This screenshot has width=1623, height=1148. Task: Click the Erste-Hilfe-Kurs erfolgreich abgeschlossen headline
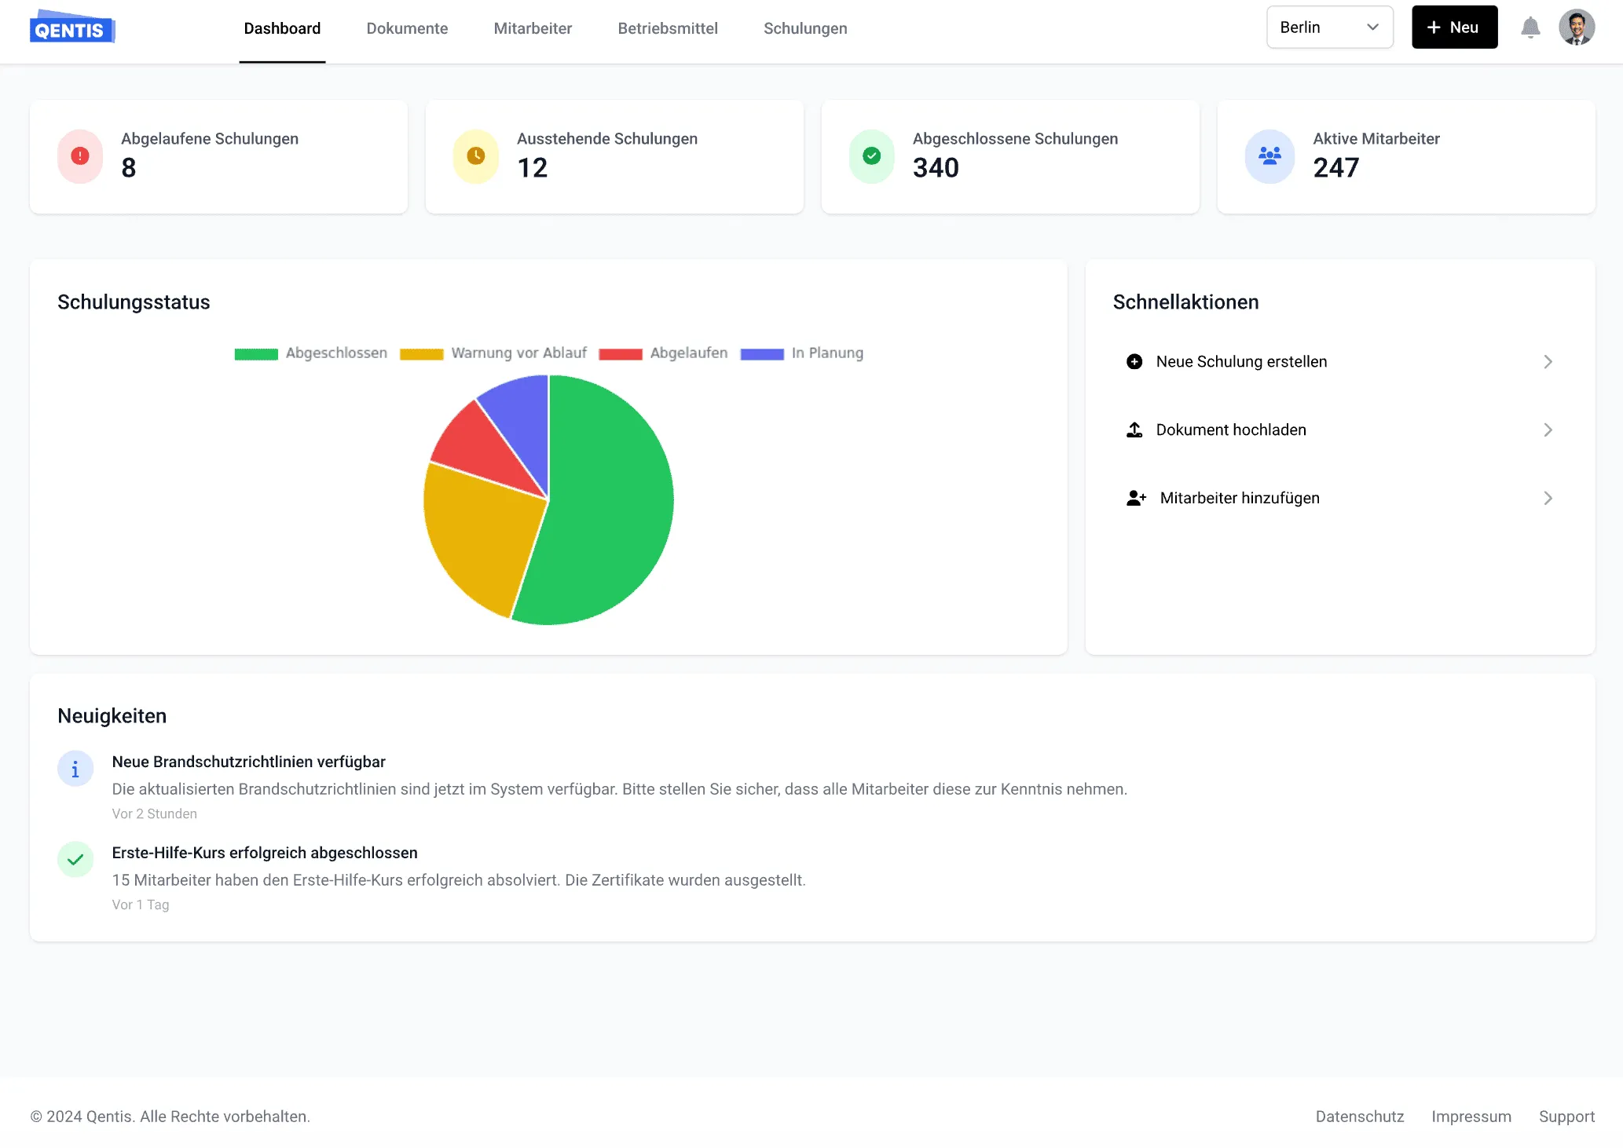tap(265, 853)
